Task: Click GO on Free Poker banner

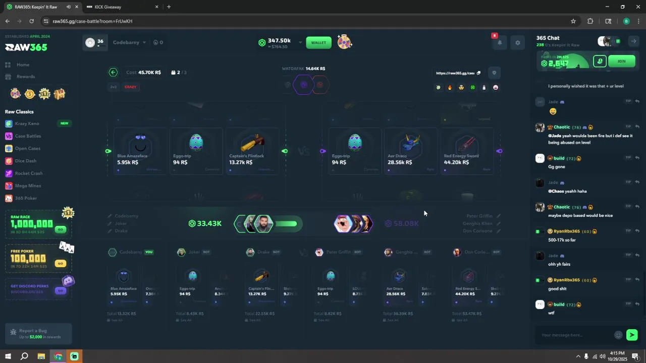Action: point(61,263)
